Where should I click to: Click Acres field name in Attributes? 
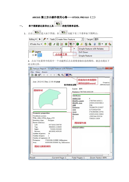[x=74, y=112]
